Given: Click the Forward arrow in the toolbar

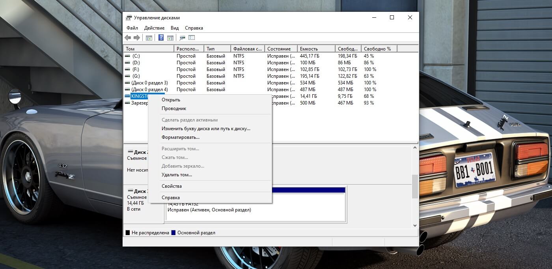Looking at the screenshot, I should pos(137,38).
